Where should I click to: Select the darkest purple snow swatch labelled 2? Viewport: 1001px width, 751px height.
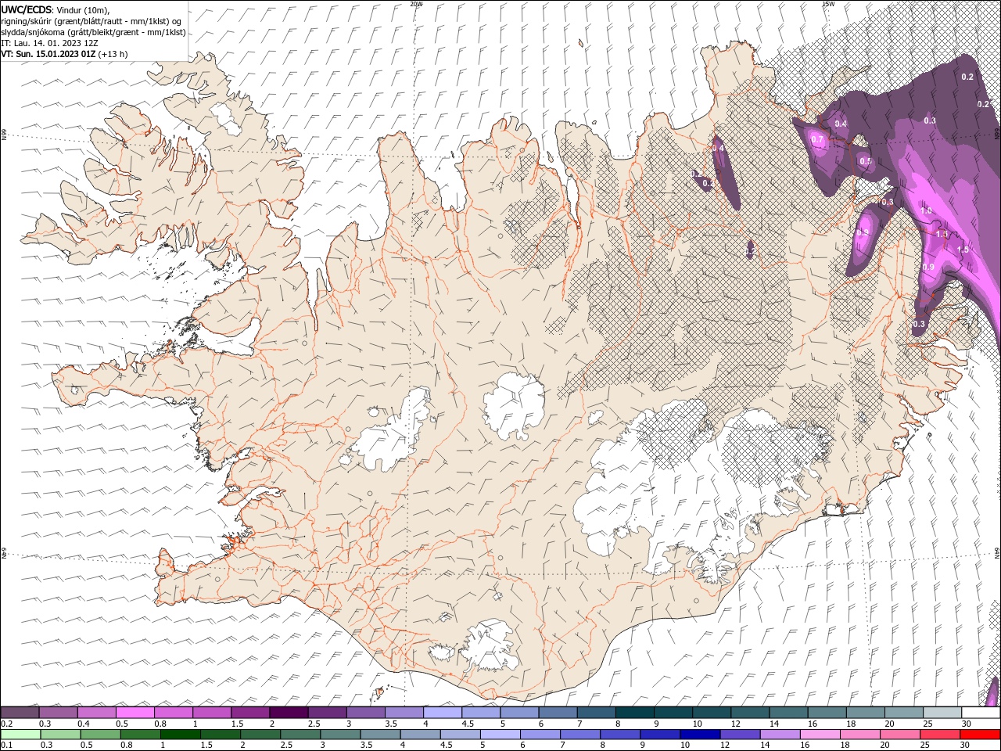289,713
